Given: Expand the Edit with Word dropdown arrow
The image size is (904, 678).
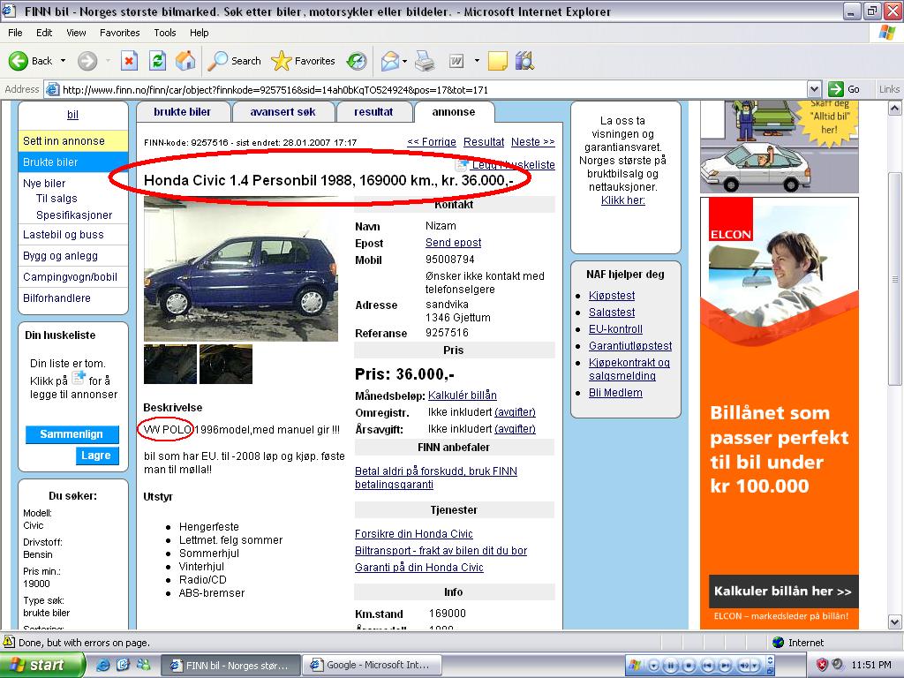Looking at the screenshot, I should (477, 61).
